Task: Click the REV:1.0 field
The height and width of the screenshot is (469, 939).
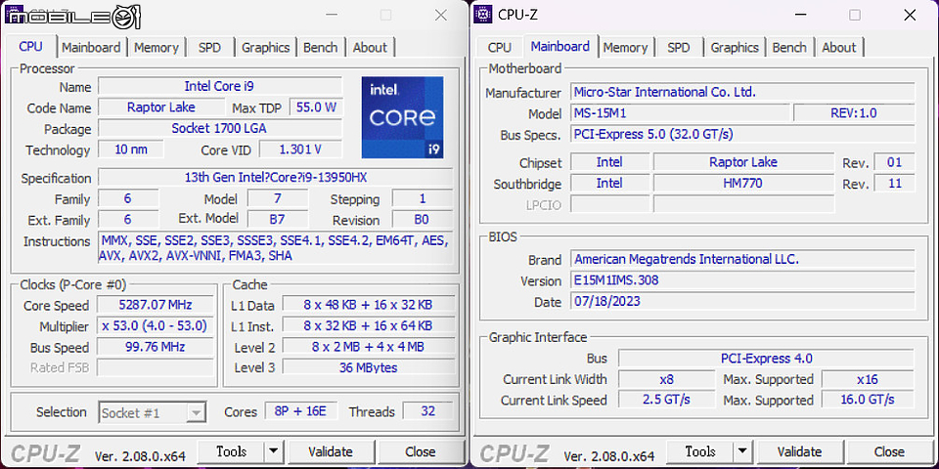Action: [854, 113]
